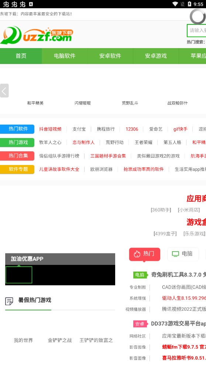Click the [乐乐游戏] link
The height and width of the screenshot is (367, 206).
pos(194,233)
